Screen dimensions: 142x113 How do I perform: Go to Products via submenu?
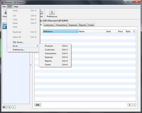coord(55,46)
